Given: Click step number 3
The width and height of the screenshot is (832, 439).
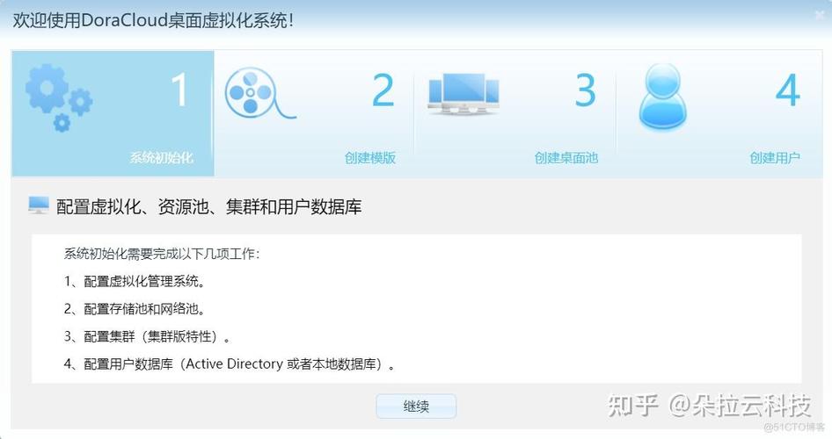Looking at the screenshot, I should (585, 90).
